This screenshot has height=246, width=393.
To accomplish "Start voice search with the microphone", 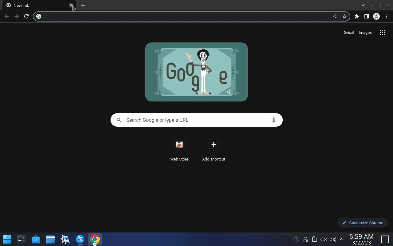I will point(274,120).
